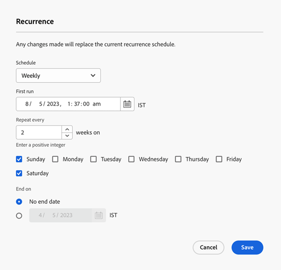The height and width of the screenshot is (270, 281).
Task: Open the Schedule dropdown set to Weekly
Action: point(58,76)
